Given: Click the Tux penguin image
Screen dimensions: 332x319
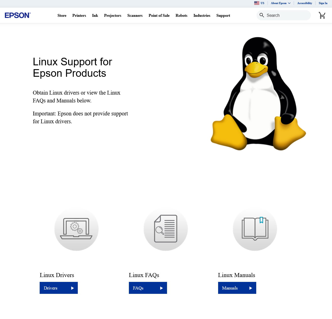Looking at the screenshot, I should [x=258, y=94].
